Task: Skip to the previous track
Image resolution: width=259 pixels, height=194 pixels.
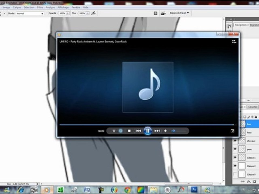Action: pos(138,131)
